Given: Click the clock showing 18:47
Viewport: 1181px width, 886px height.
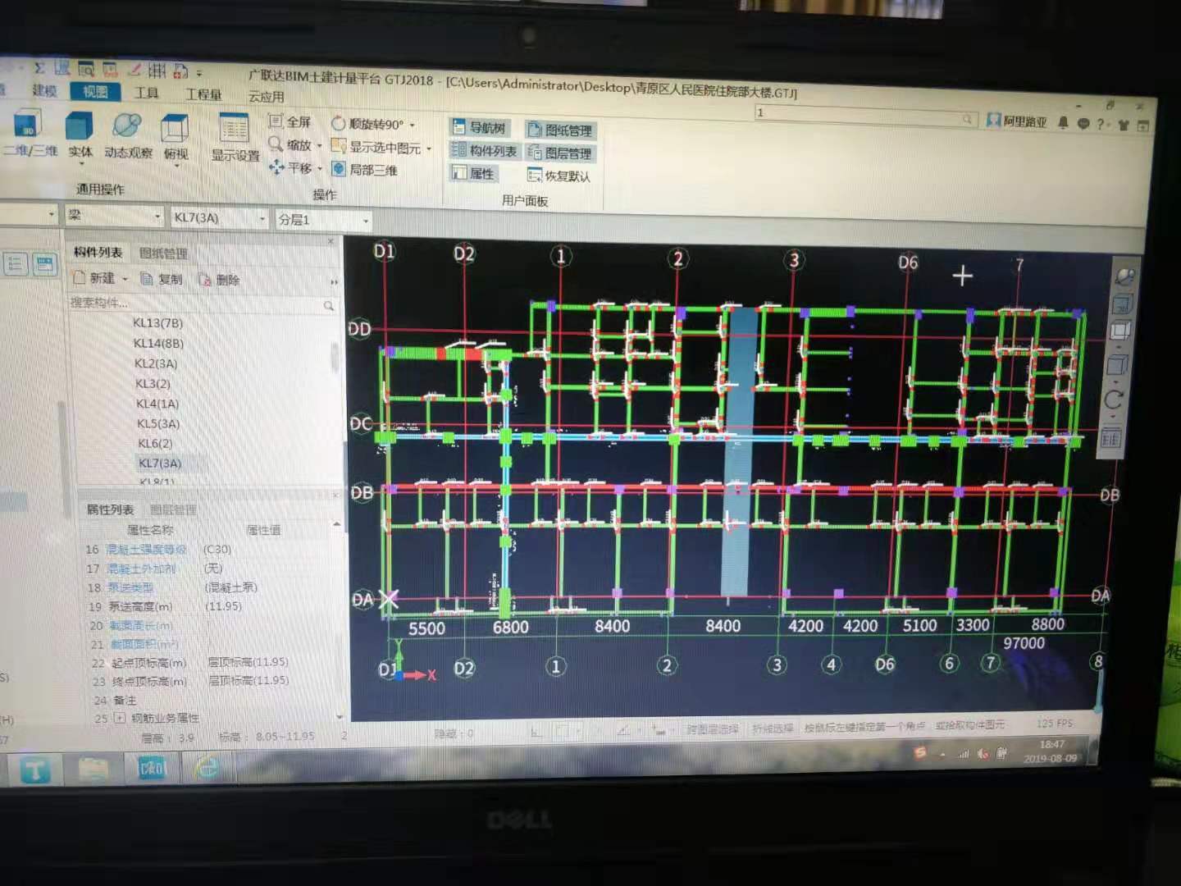Looking at the screenshot, I should pyautogui.click(x=1051, y=744).
